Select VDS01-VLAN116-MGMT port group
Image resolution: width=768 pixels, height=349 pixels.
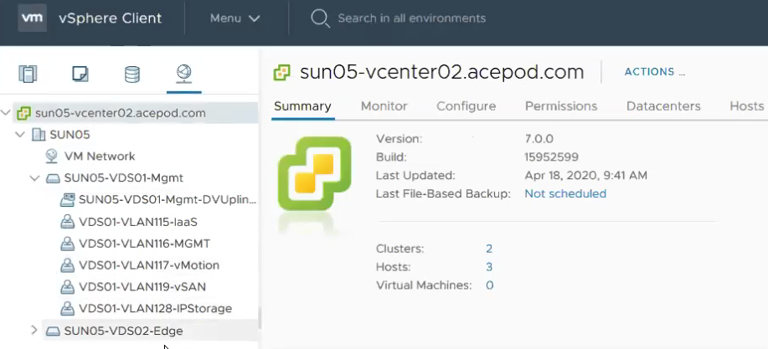click(x=145, y=244)
